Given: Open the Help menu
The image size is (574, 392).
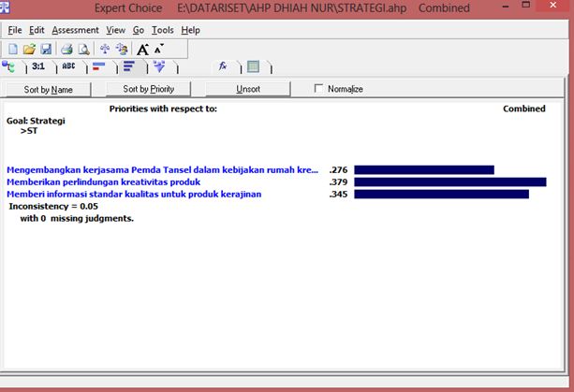Looking at the screenshot, I should point(190,30).
